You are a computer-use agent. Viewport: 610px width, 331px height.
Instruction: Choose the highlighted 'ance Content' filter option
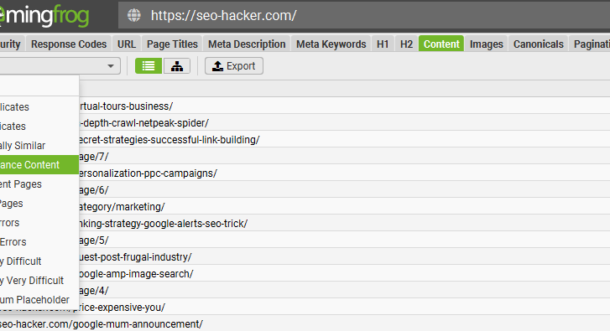coord(39,165)
